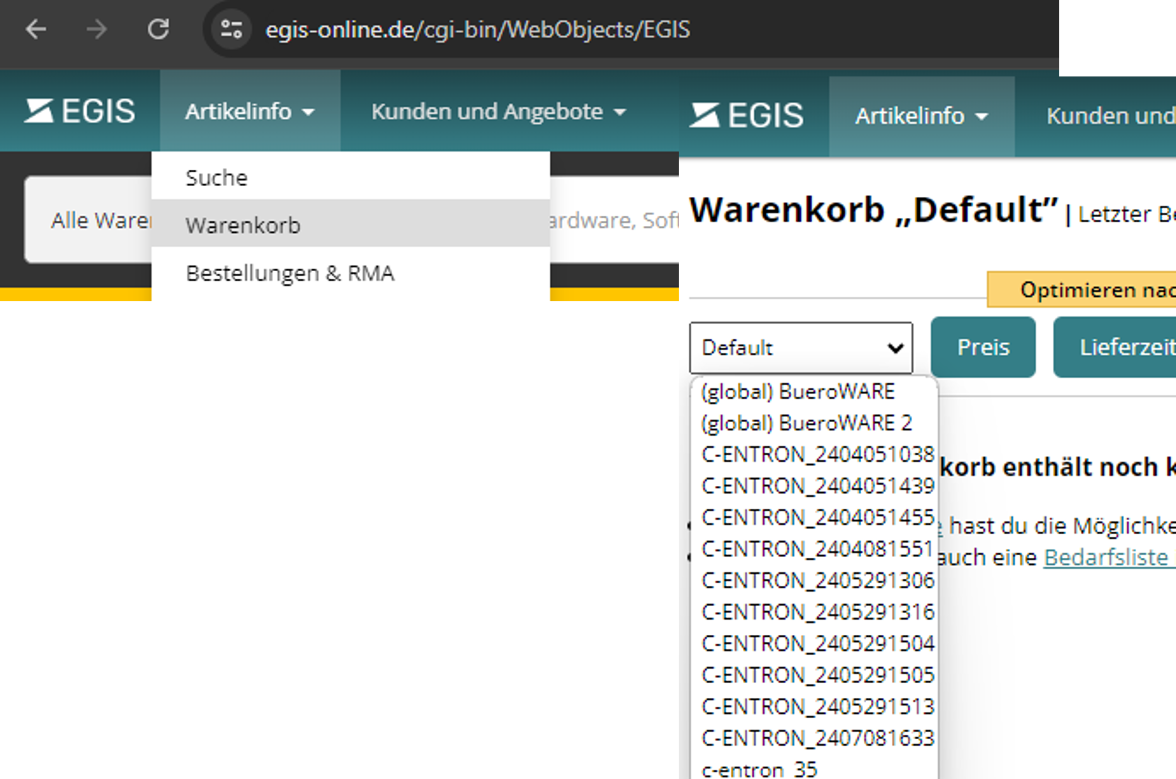The width and height of the screenshot is (1176, 779).
Task: Pick C-ENTRON_2404051038 from the list
Action: click(817, 454)
